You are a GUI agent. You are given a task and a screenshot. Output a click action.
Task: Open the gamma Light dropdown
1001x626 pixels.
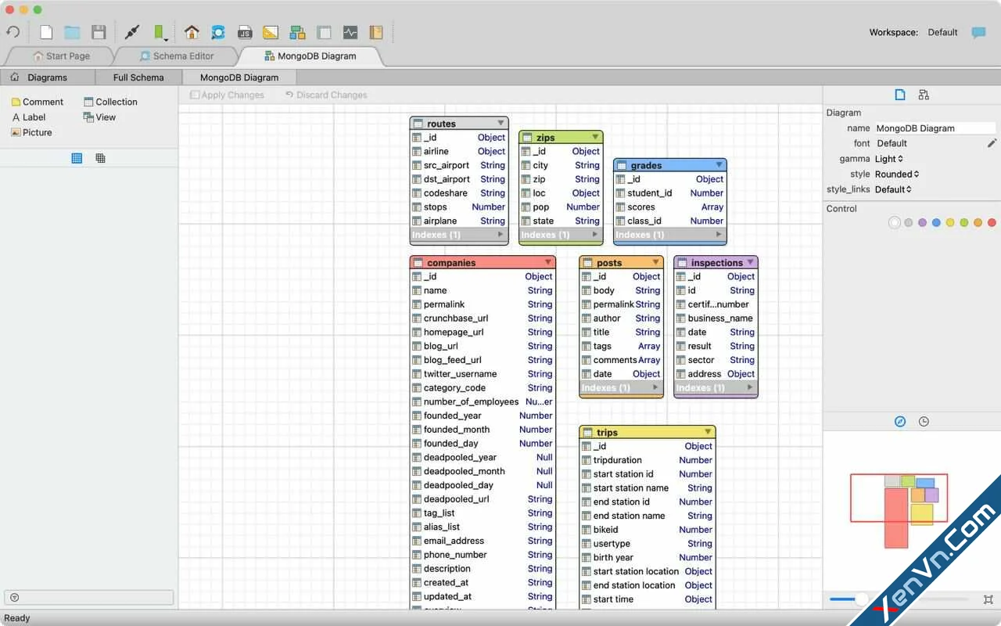[x=889, y=159]
